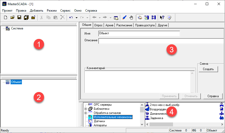225x133 pixels.
Task: Click into the Комментарий text area
Action: (137, 82)
